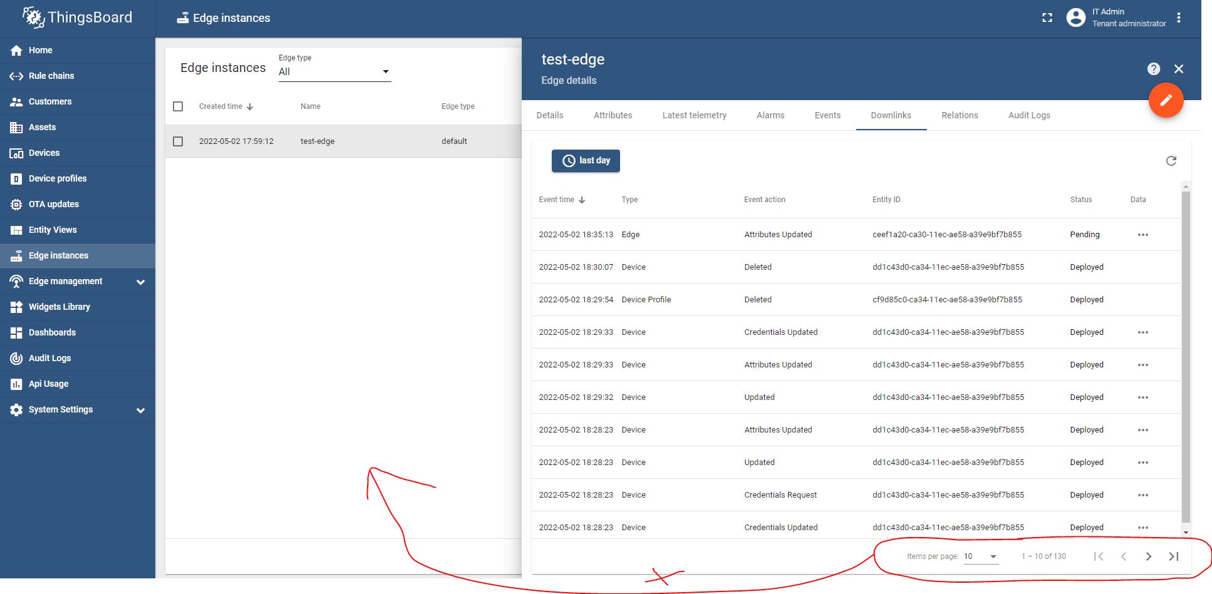Navigate to Dashboards
Image resolution: width=1212 pixels, height=594 pixels.
[x=51, y=332]
